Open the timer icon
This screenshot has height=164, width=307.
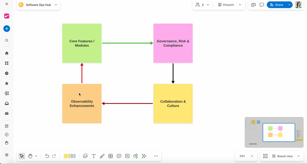[253, 5]
